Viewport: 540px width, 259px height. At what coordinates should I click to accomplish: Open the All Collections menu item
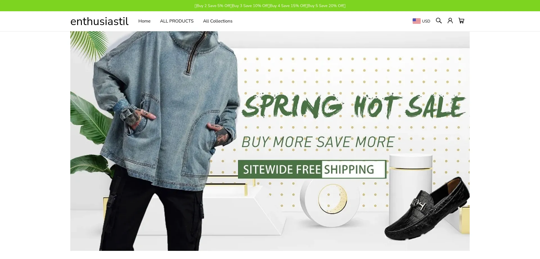point(218,21)
